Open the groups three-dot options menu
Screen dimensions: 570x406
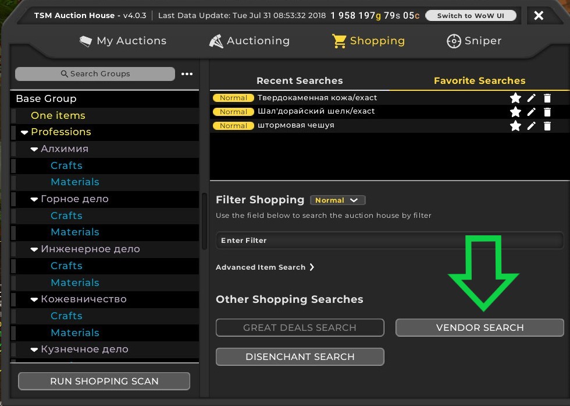pos(187,74)
